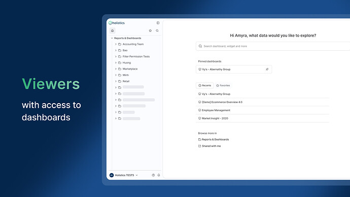
Task: Select Filter Permission Tests folder label
Action: pos(136,56)
